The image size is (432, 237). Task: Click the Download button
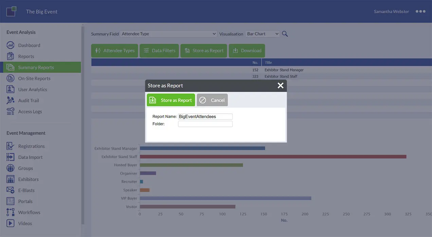tap(247, 50)
